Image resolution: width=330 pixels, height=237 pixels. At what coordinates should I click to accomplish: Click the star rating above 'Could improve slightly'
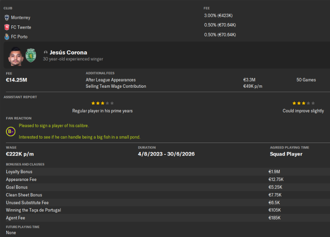(303, 103)
